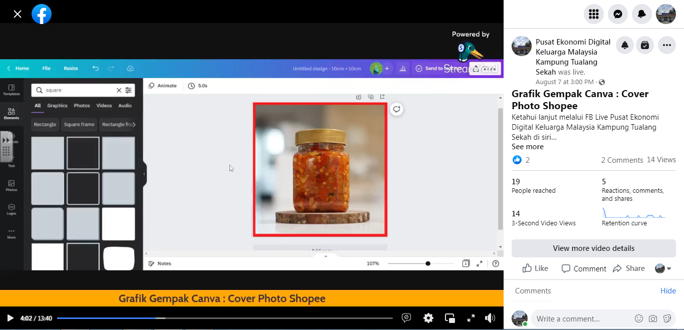Open Messenger from the top bar

pyautogui.click(x=618, y=14)
